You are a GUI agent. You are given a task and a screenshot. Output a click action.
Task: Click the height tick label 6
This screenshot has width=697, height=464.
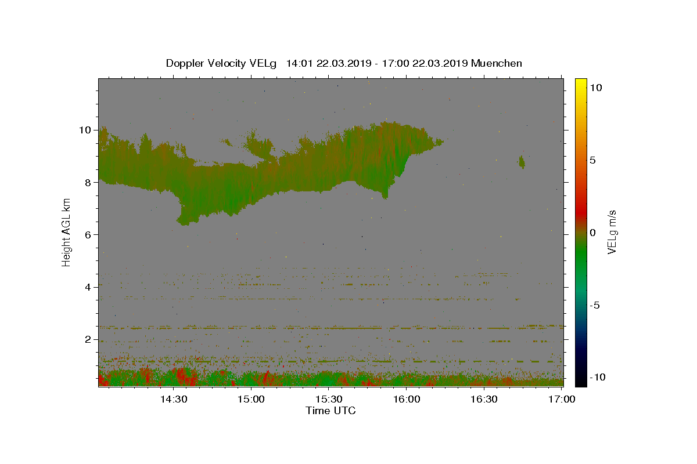point(88,234)
